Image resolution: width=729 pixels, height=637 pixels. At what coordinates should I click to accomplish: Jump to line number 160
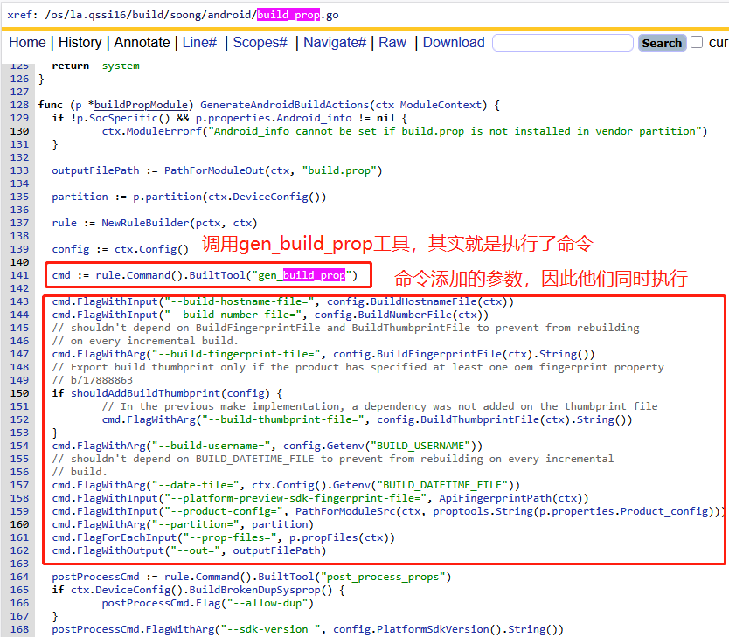click(19, 524)
